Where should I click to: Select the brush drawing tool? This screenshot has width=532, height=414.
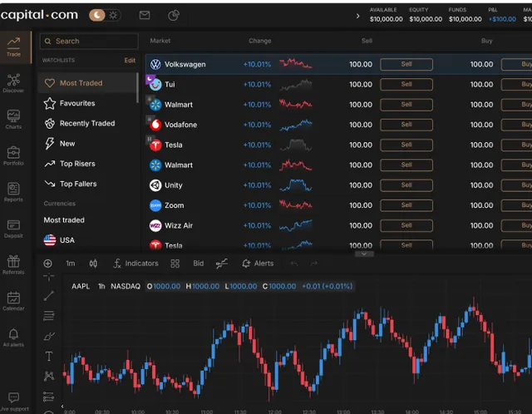[49, 336]
